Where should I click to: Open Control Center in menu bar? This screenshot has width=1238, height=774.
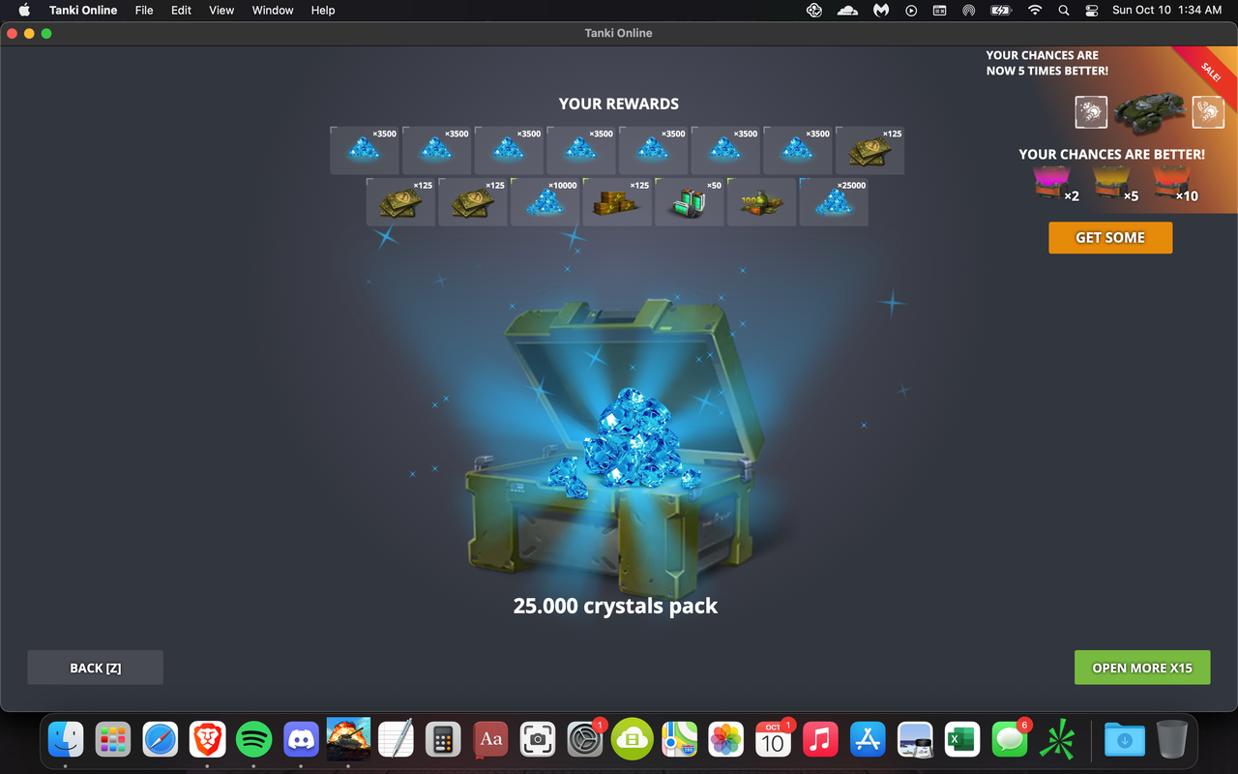pyautogui.click(x=1092, y=10)
